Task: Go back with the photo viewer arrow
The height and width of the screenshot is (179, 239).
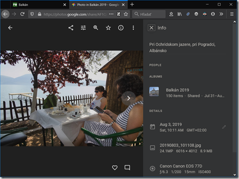Action: pos(10,28)
